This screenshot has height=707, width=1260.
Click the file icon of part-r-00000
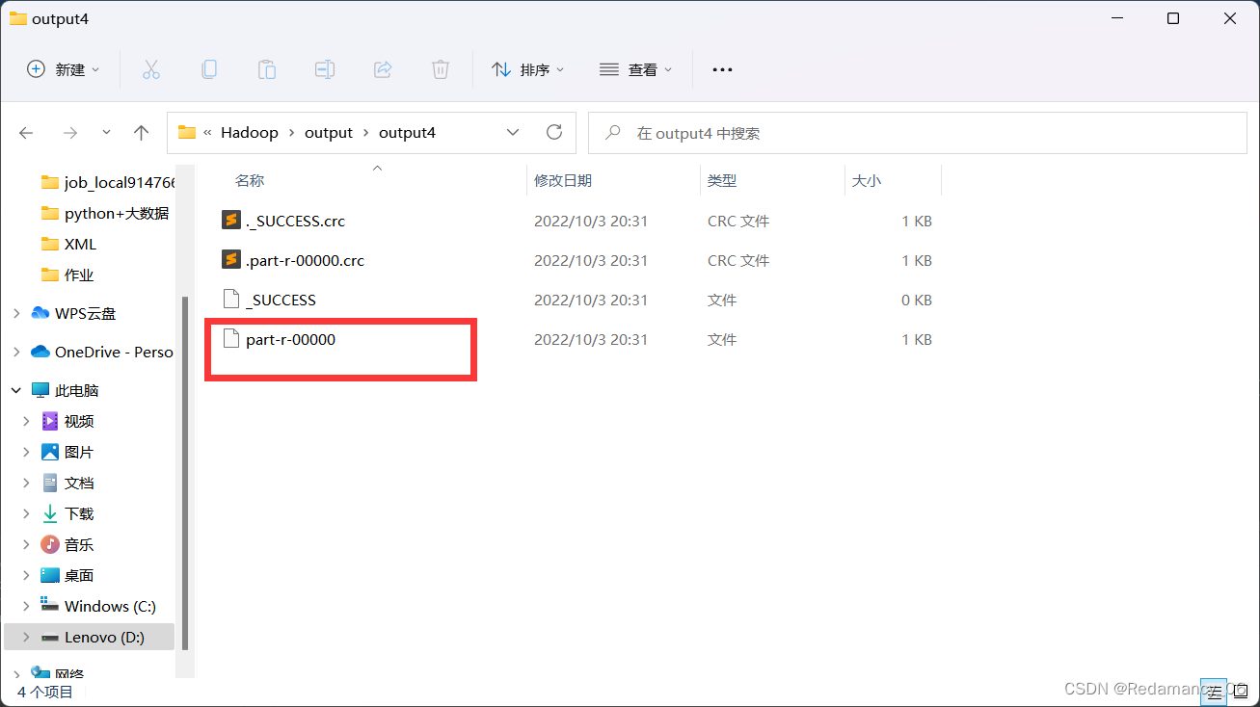230,338
